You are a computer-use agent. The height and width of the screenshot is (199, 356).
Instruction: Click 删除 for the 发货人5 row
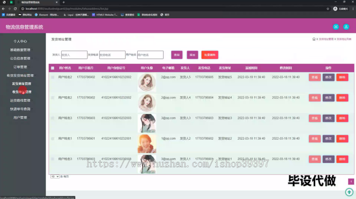coord(342,77)
